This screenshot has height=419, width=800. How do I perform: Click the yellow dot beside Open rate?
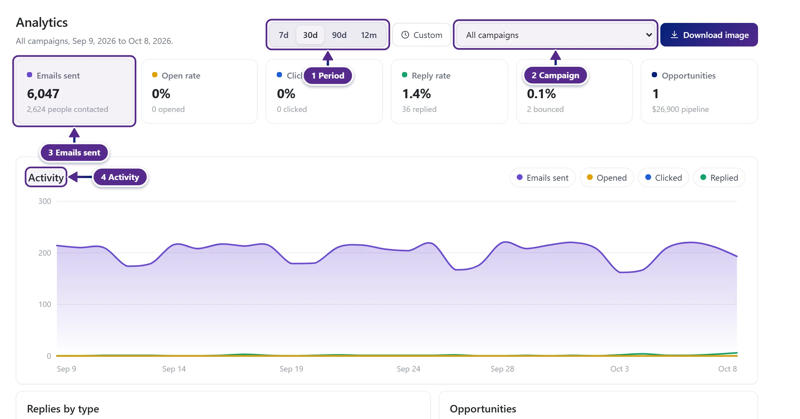pos(155,75)
